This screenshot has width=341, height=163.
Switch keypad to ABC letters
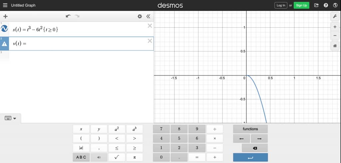point(81,157)
